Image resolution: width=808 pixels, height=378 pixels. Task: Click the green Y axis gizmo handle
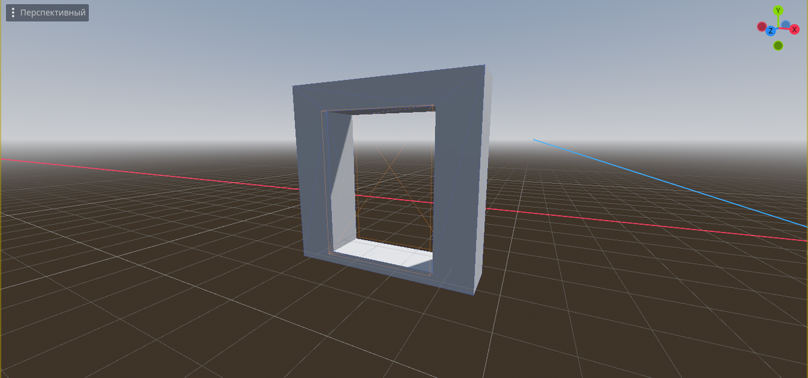[778, 11]
